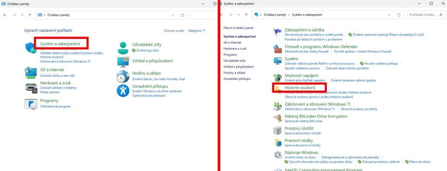
Task: Go up one level in left window
Action: click(x=30, y=15)
